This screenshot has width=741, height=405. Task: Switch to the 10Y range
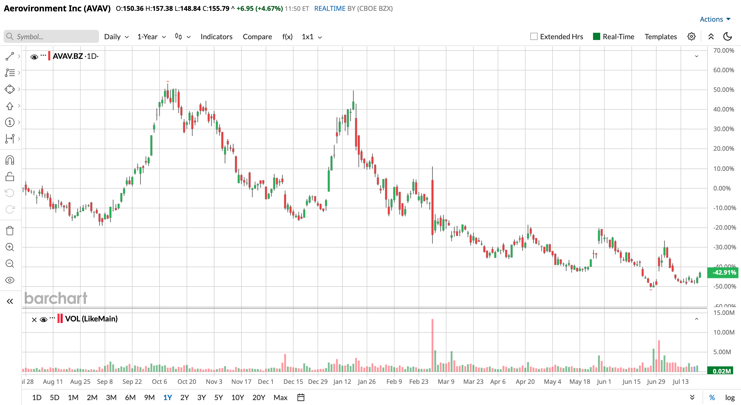(238, 398)
